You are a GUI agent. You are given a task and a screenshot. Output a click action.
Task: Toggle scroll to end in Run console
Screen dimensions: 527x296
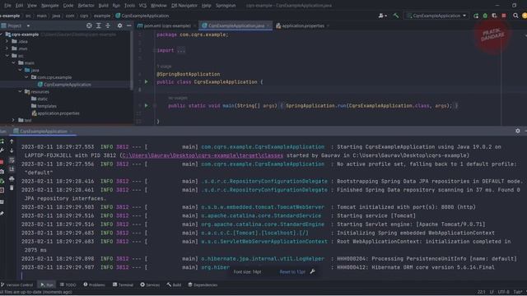point(12,169)
